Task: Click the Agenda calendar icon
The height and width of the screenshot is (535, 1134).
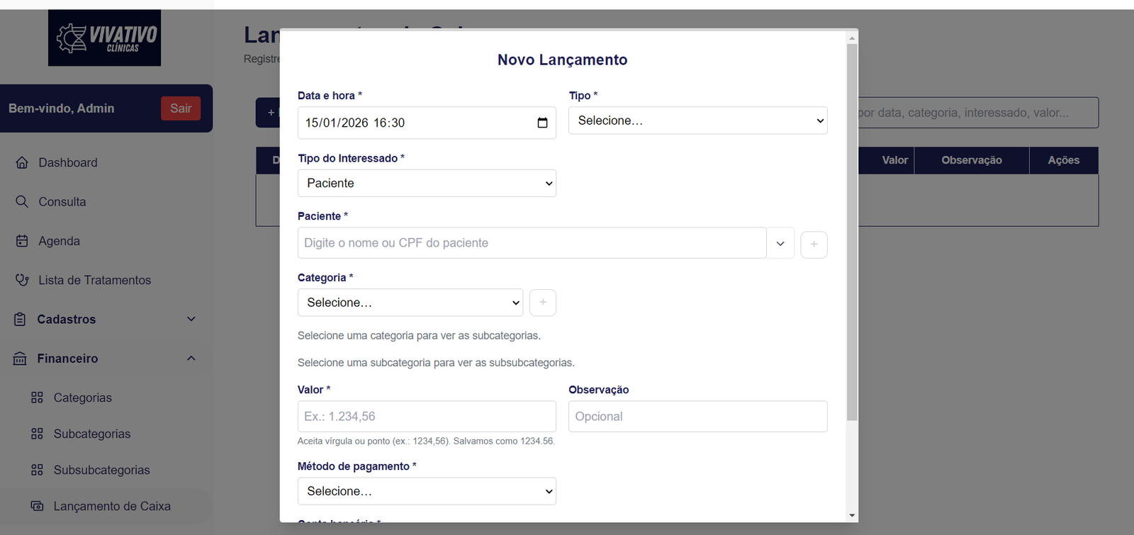Action: point(22,241)
